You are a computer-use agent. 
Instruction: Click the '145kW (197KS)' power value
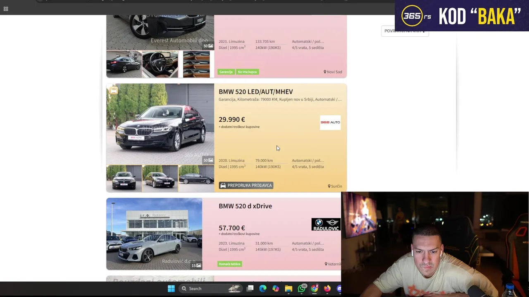tap(268, 250)
